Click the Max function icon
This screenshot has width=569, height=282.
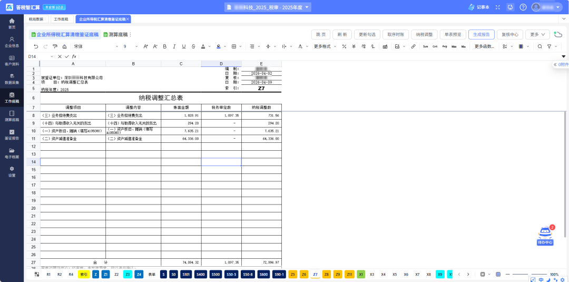pyautogui.click(x=454, y=46)
